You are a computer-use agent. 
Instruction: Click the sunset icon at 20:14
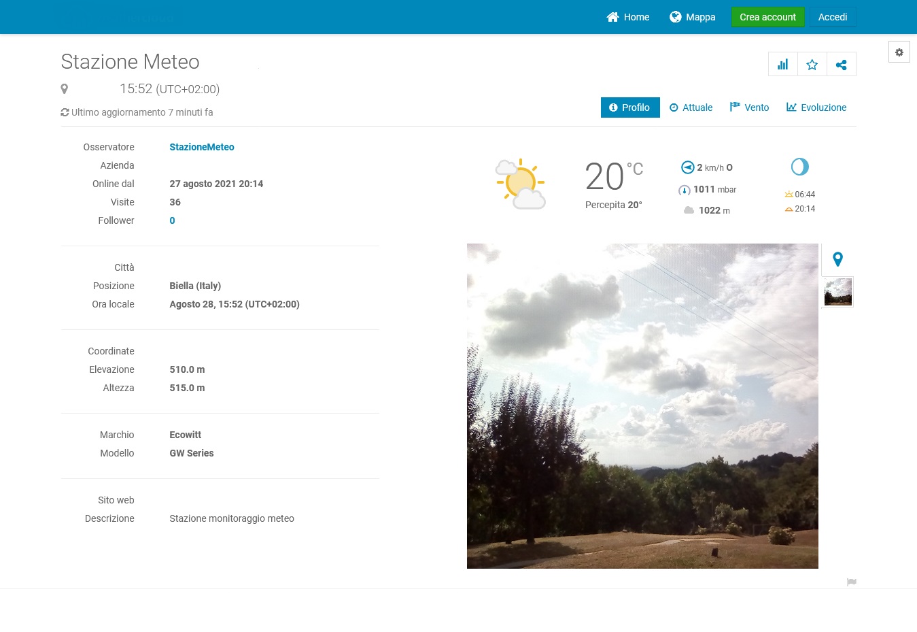pyautogui.click(x=789, y=209)
